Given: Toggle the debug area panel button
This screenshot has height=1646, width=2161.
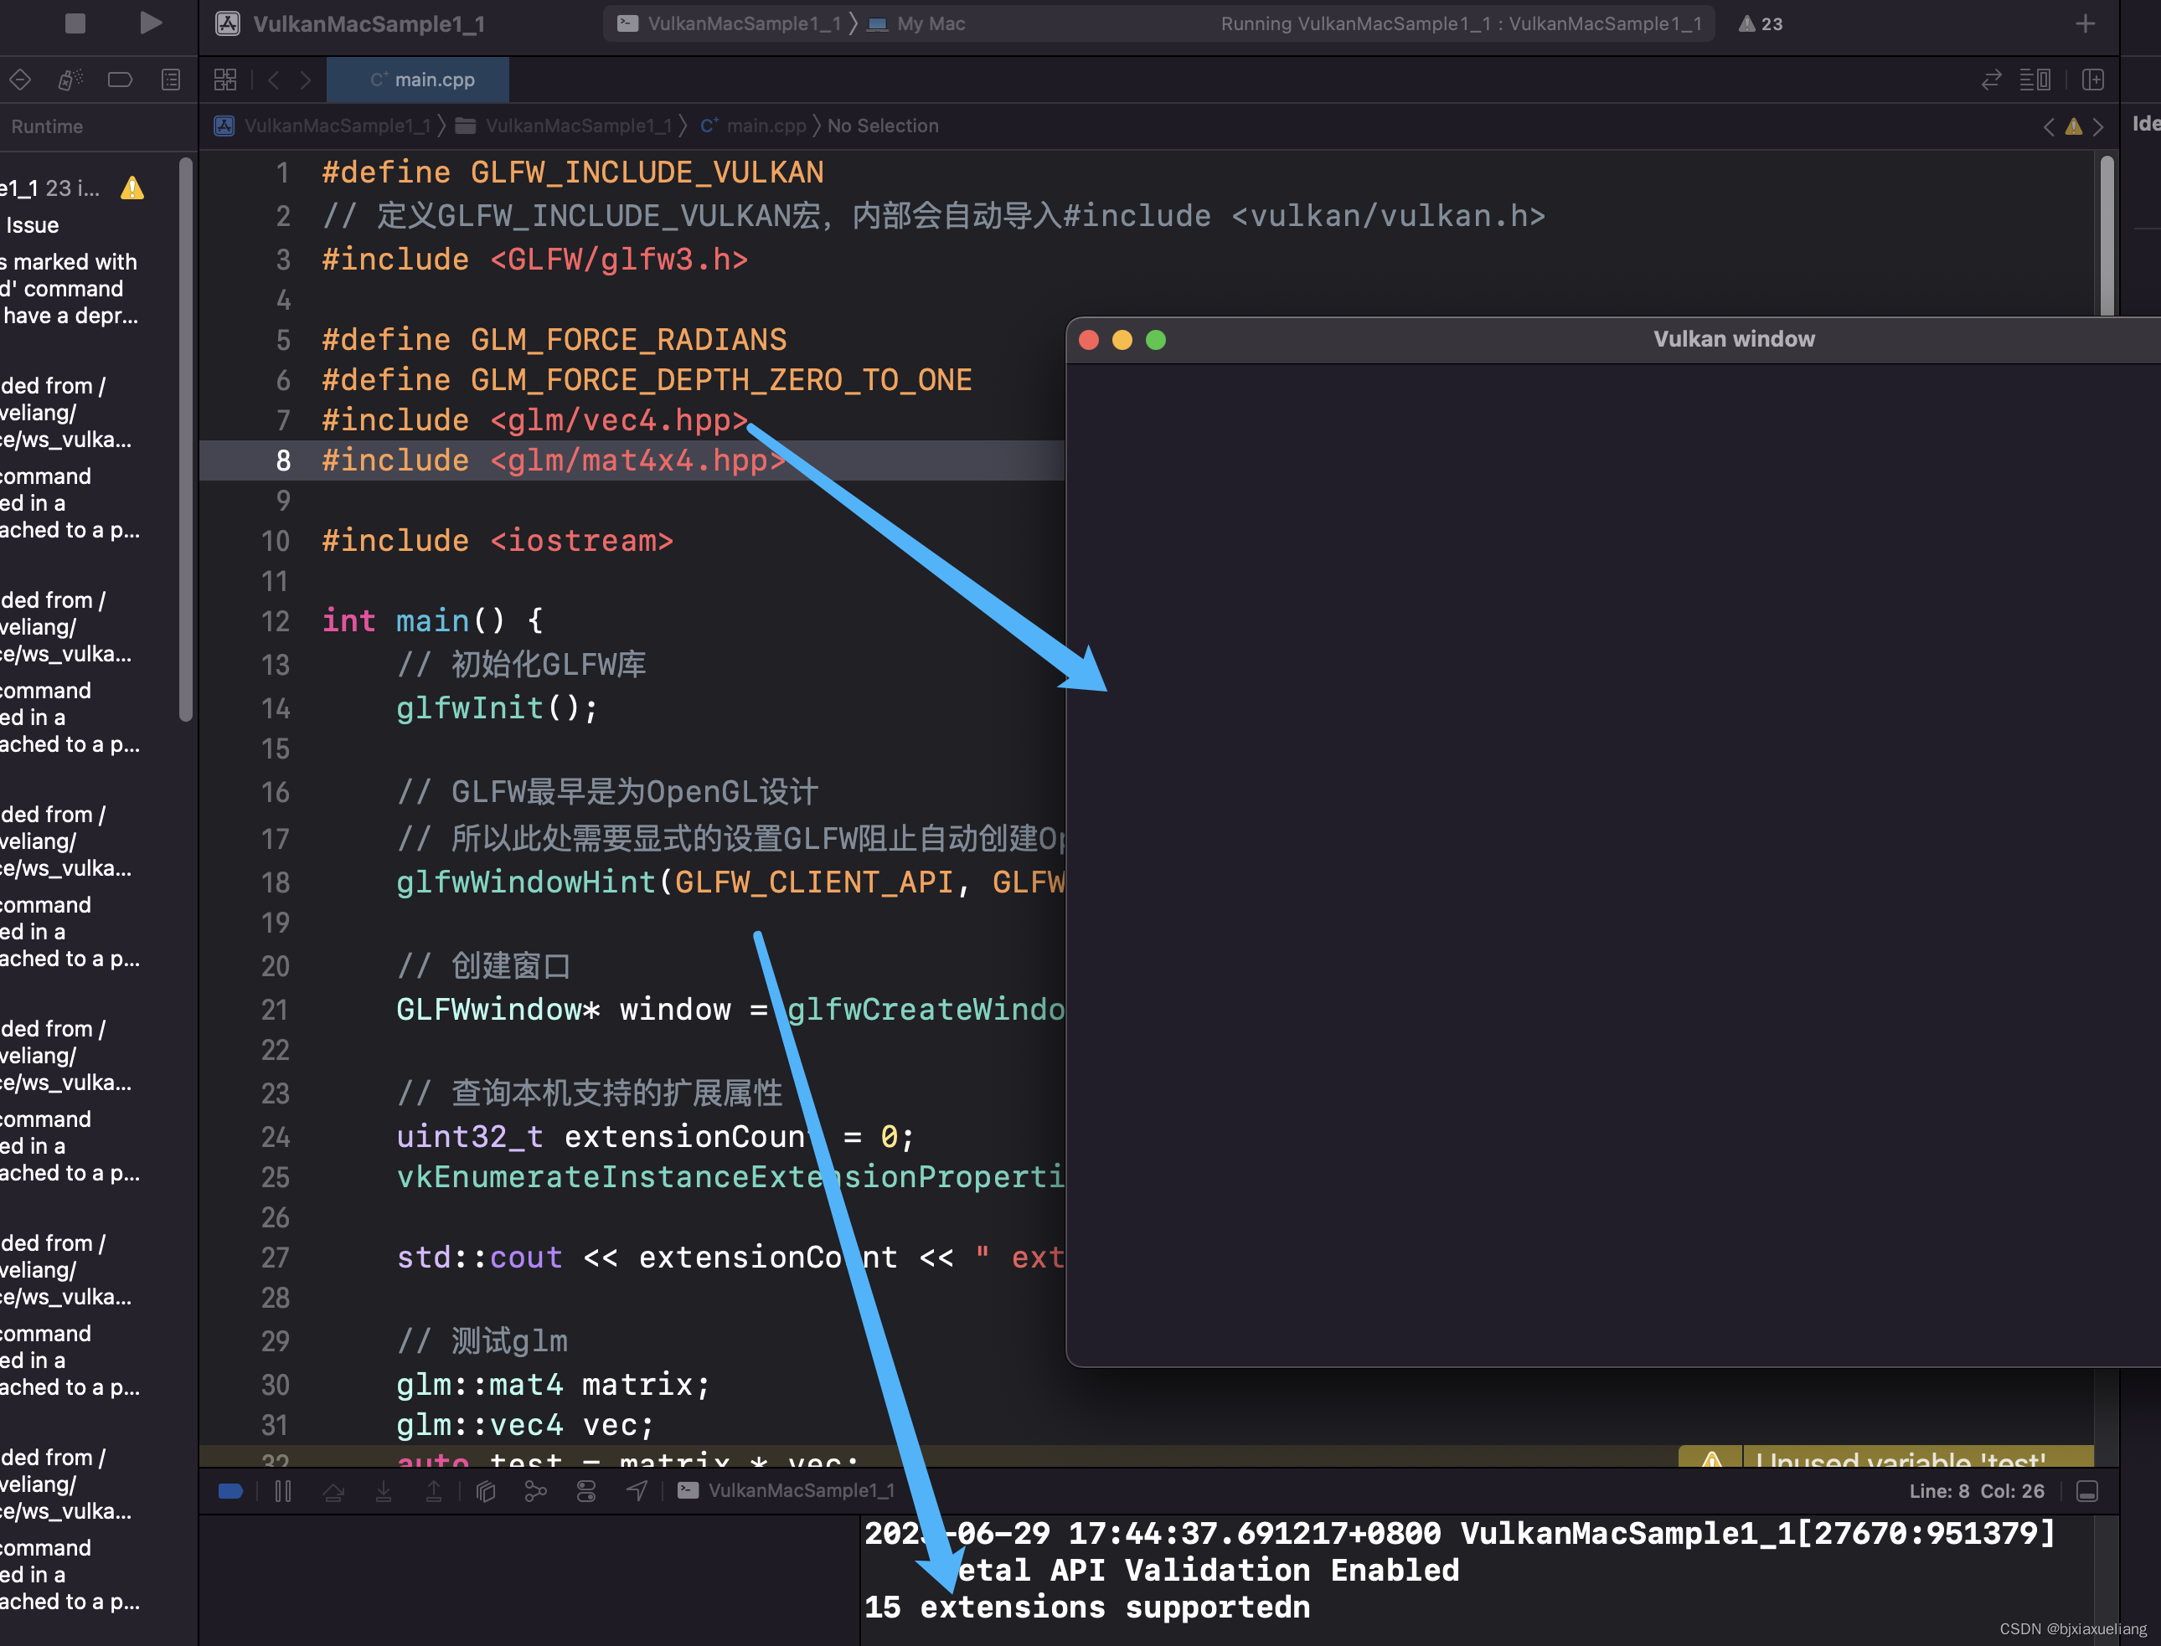Looking at the screenshot, I should point(2087,1491).
